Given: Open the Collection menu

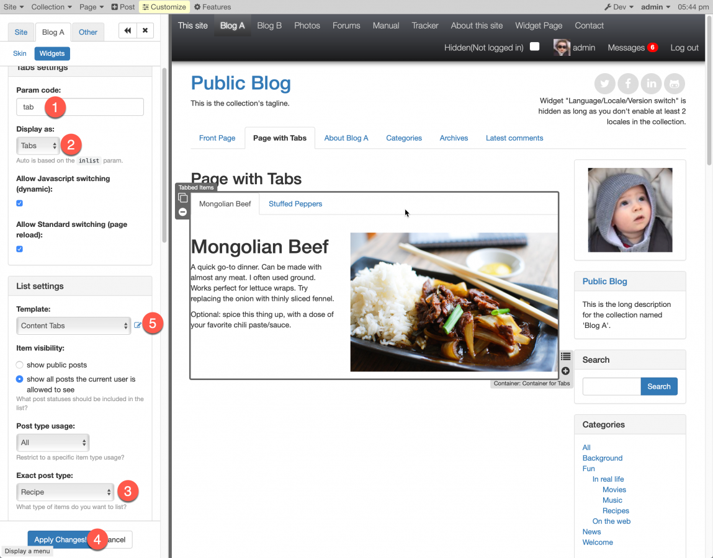Looking at the screenshot, I should click(48, 6).
